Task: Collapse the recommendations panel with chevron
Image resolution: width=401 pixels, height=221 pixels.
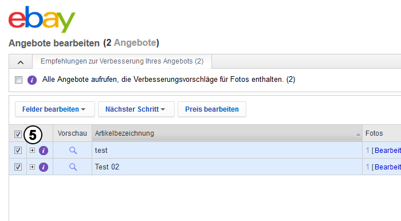Action: coord(21,62)
